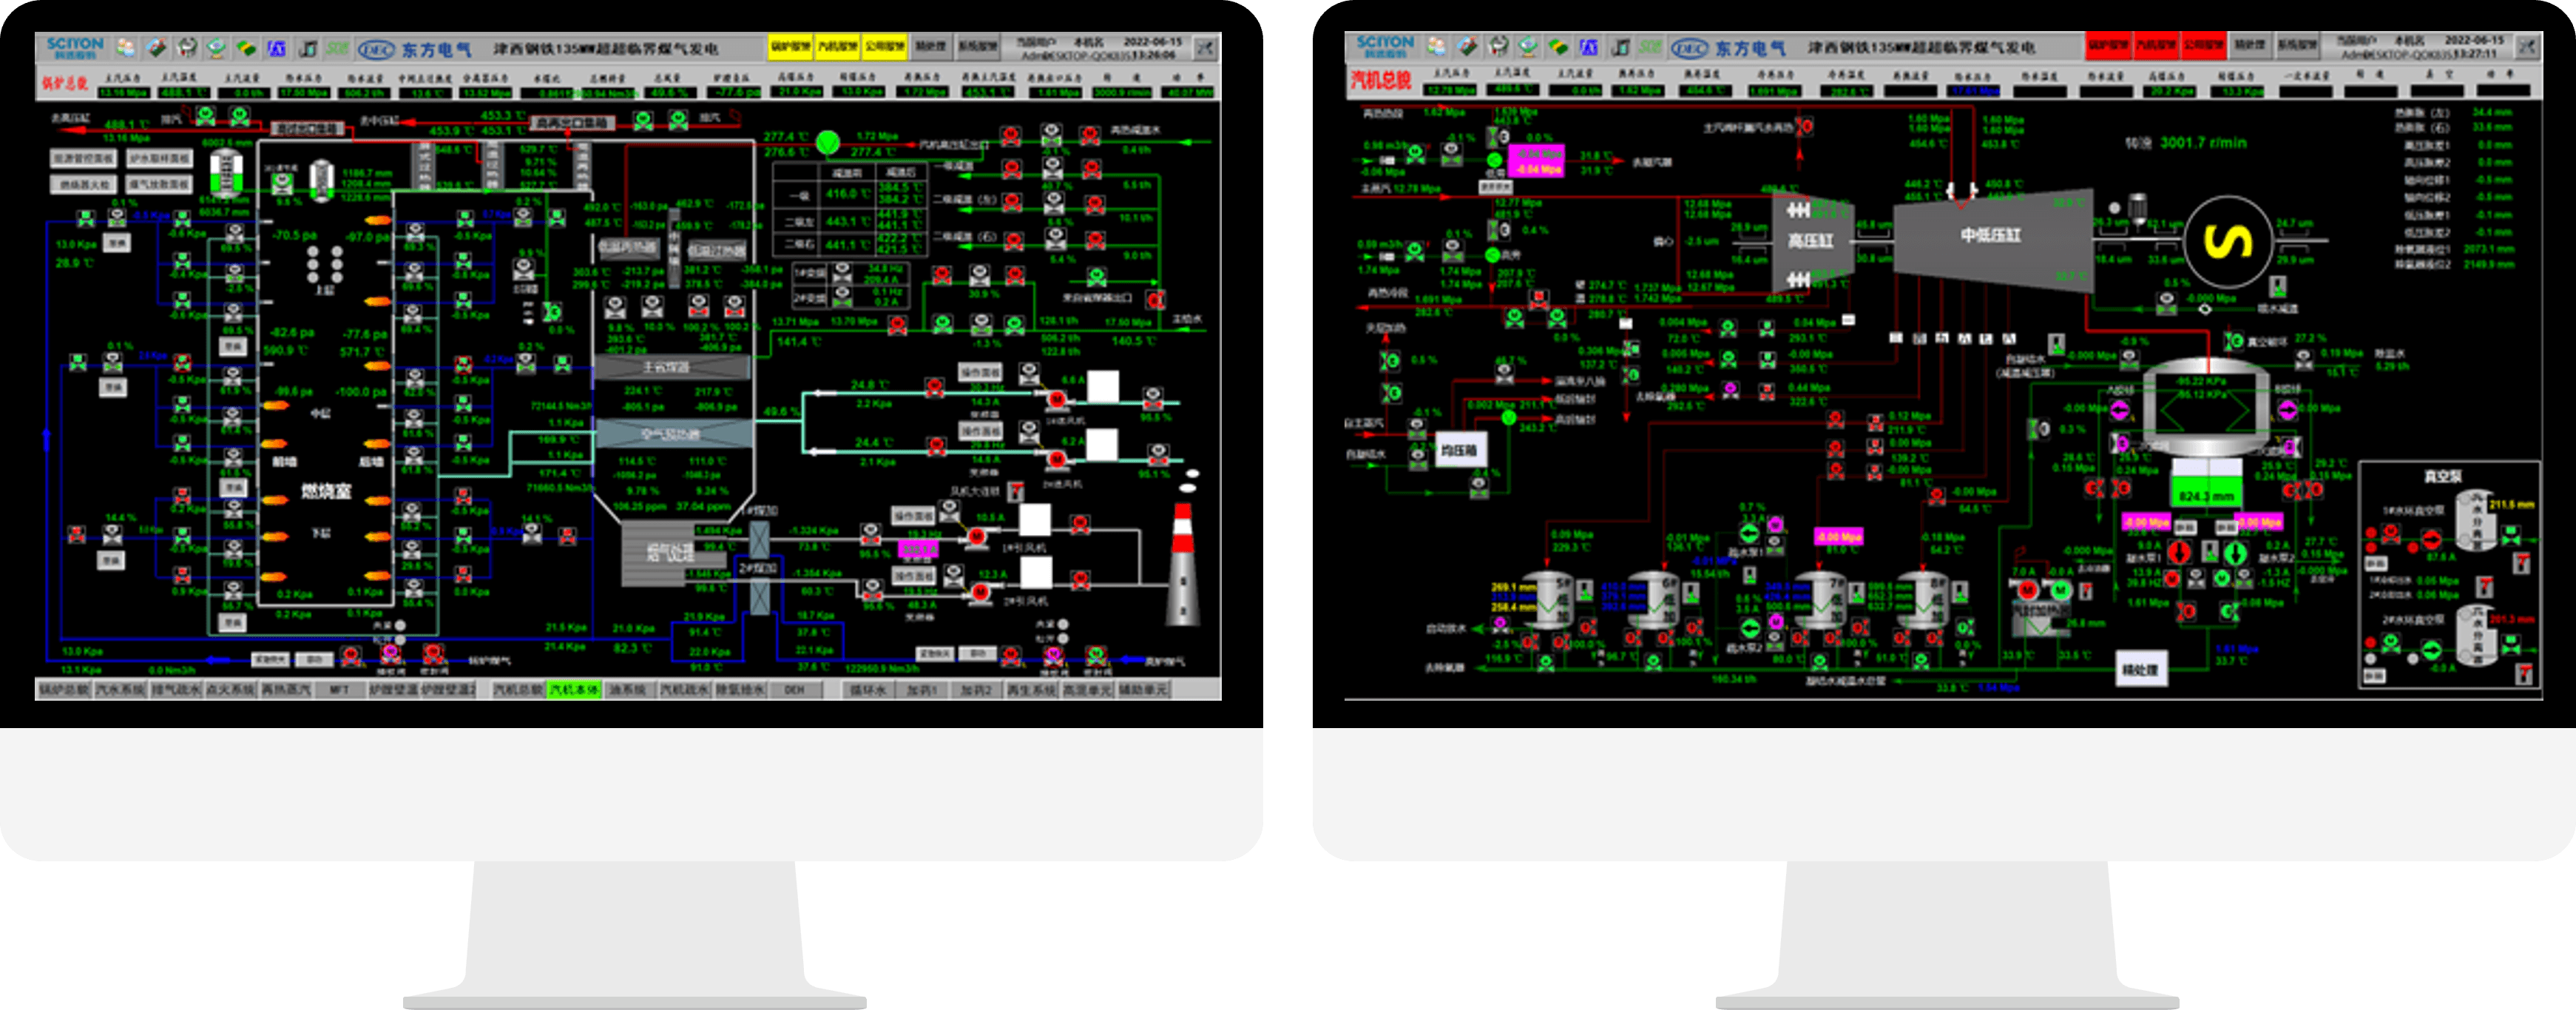The image size is (2576, 1010).
Task: Click yellow 锅炉报警 alarm button on left monitor
Action: 790,46
